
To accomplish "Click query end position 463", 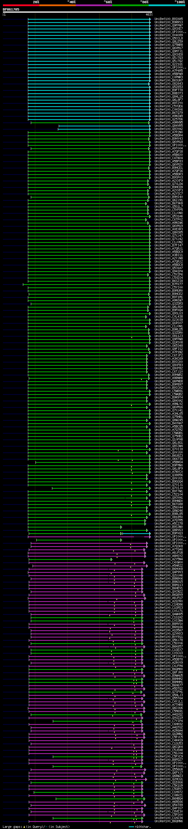I will tap(148, 14).
